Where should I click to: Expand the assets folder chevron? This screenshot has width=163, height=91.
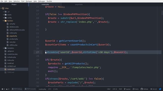click(x=3, y=15)
